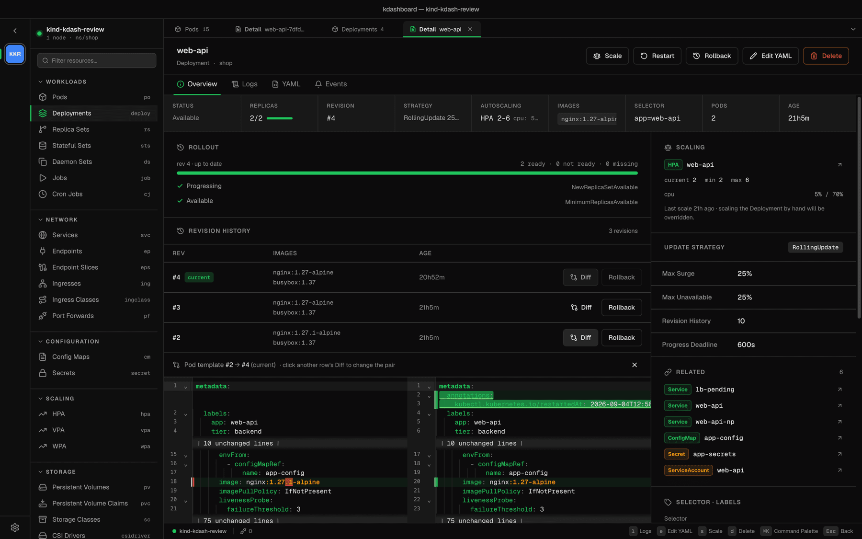Screen dimensions: 862x539
Task: Open Port Forwards in the sidebar
Action: click(x=94, y=316)
